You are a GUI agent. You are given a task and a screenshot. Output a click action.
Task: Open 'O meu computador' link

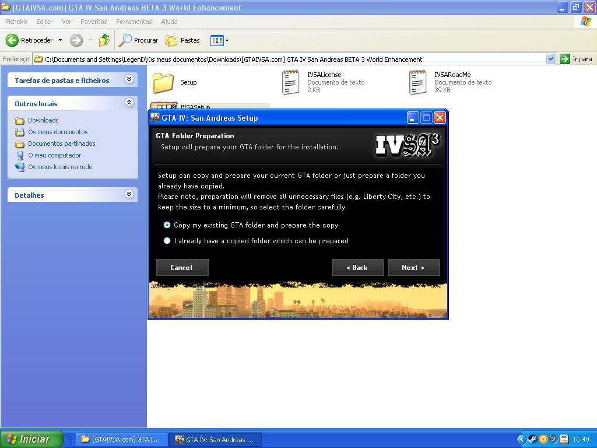point(54,155)
